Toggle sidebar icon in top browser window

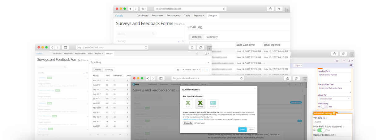144,9
